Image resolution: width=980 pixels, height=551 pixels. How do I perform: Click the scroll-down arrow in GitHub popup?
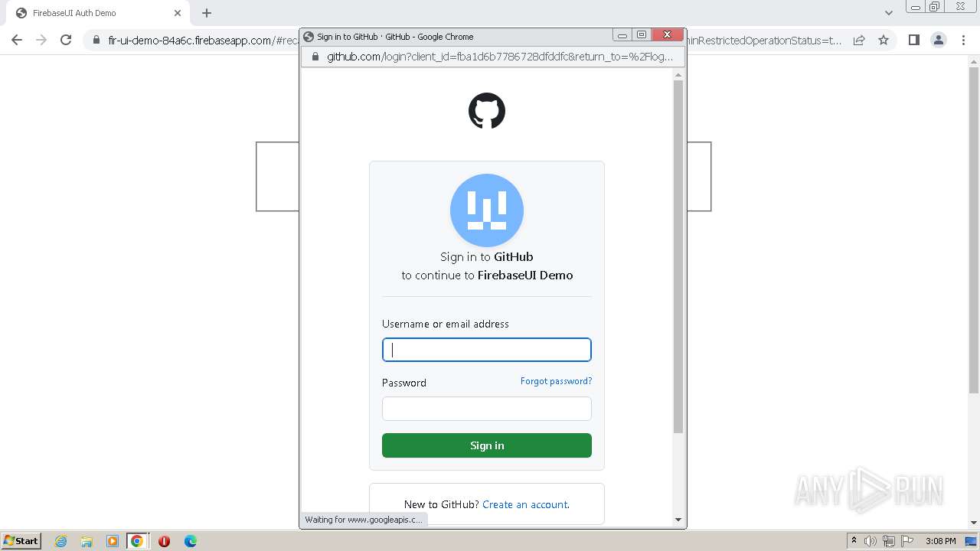pos(678,520)
